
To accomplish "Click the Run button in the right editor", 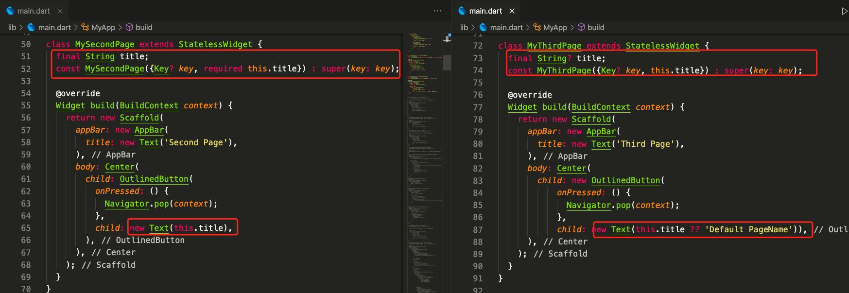I will 844,11.
